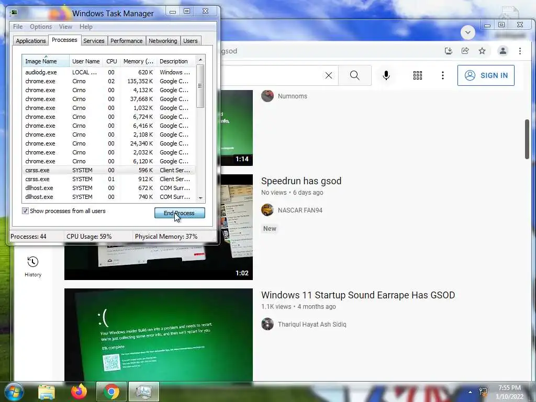Sort by User Name column header
536x402 pixels.
86,61
